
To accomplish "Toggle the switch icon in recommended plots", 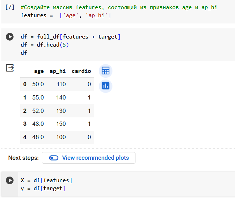I will (x=54, y=158).
